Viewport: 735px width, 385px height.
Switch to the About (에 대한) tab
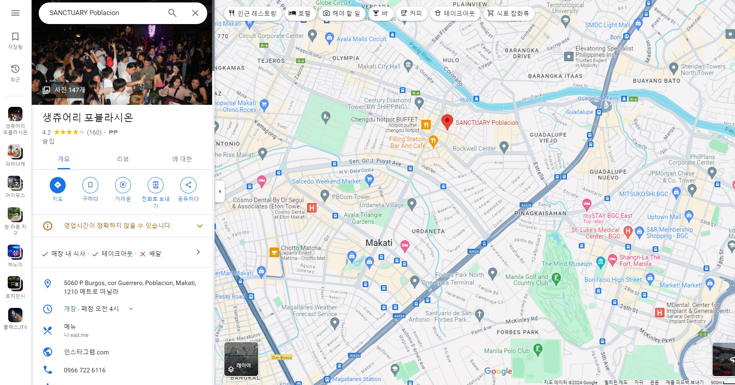182,159
